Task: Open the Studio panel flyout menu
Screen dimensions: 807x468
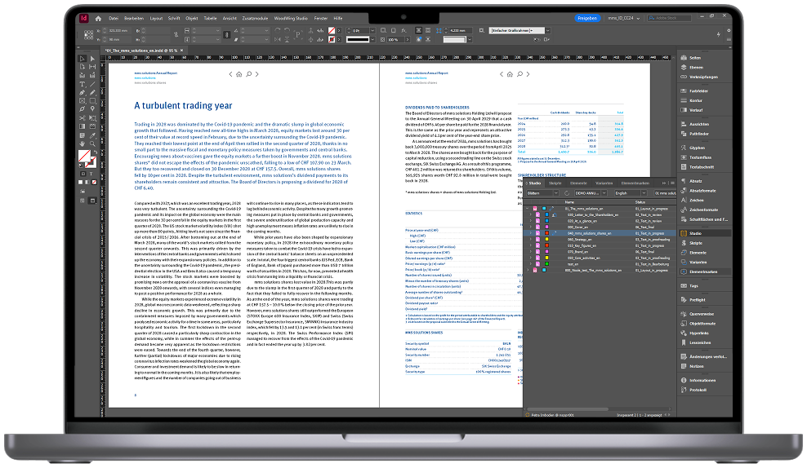Action: coord(671,183)
